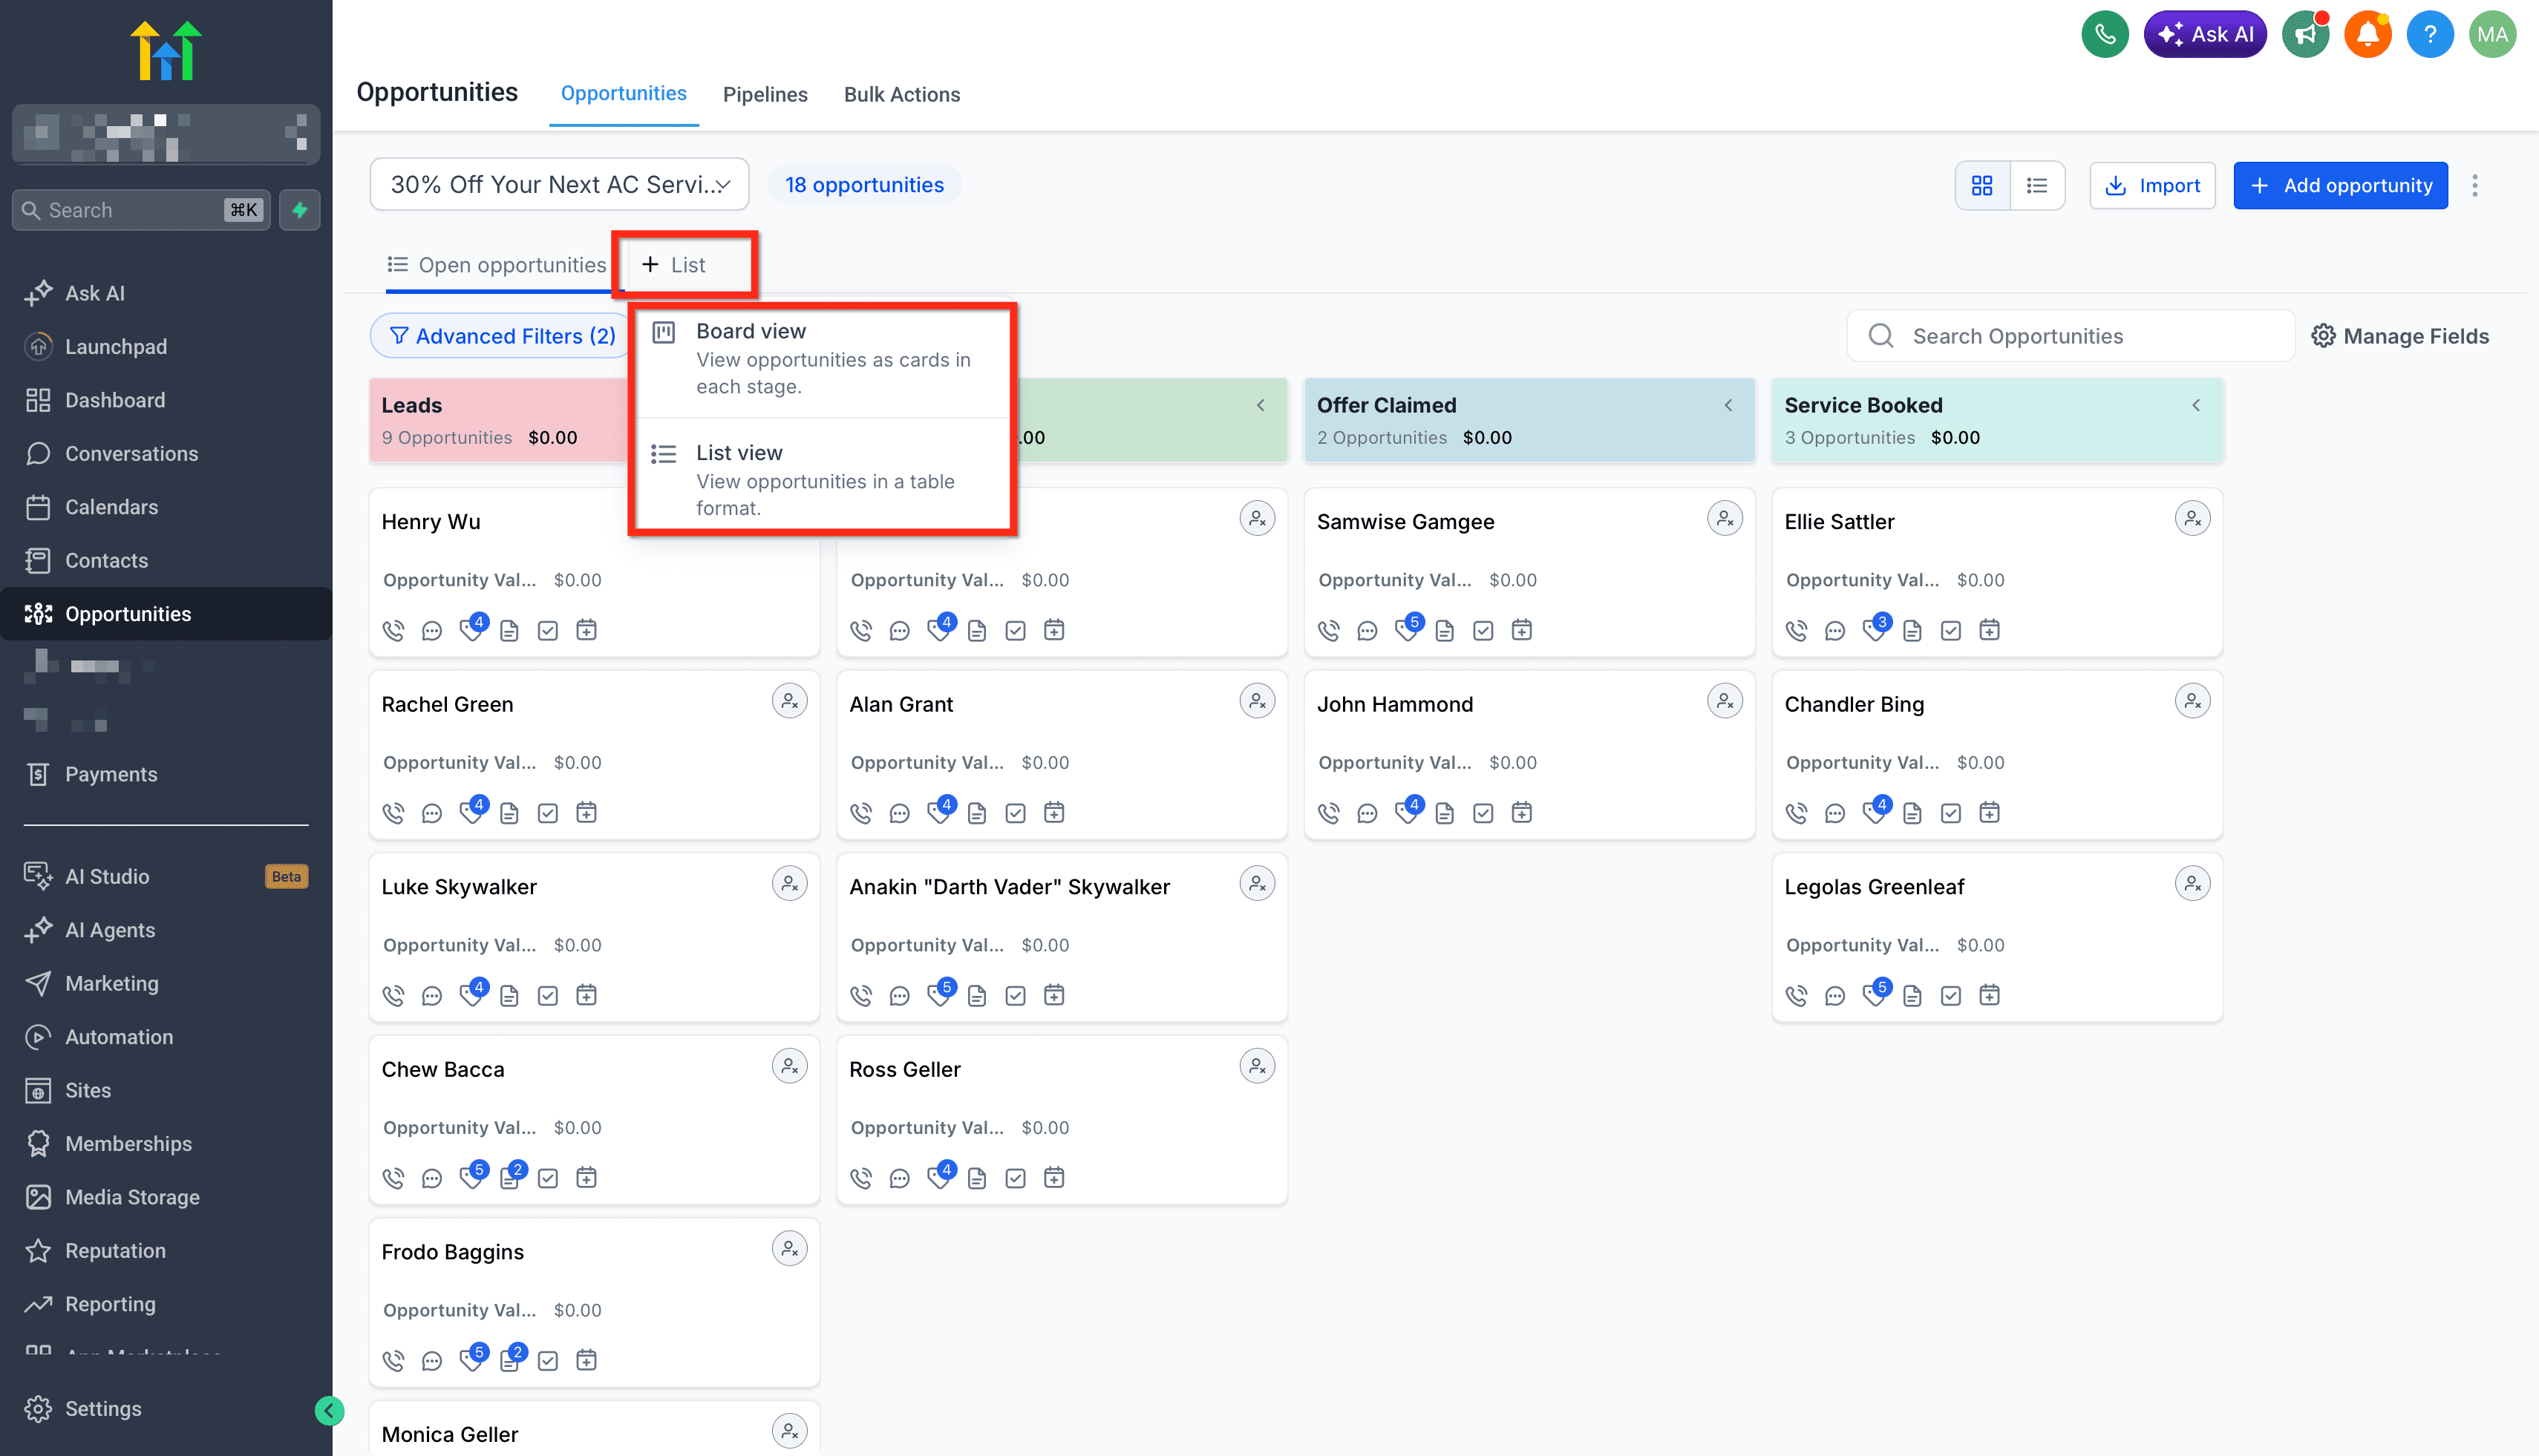Open the notes icon on Chandler Bing card

coord(1912,814)
